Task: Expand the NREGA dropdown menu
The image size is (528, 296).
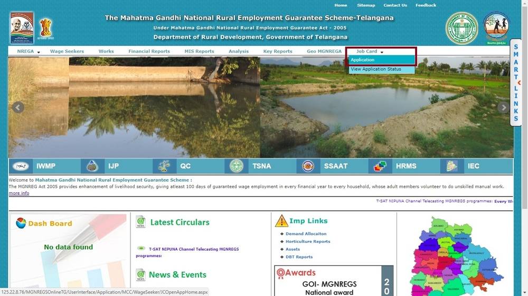Action: click(28, 52)
